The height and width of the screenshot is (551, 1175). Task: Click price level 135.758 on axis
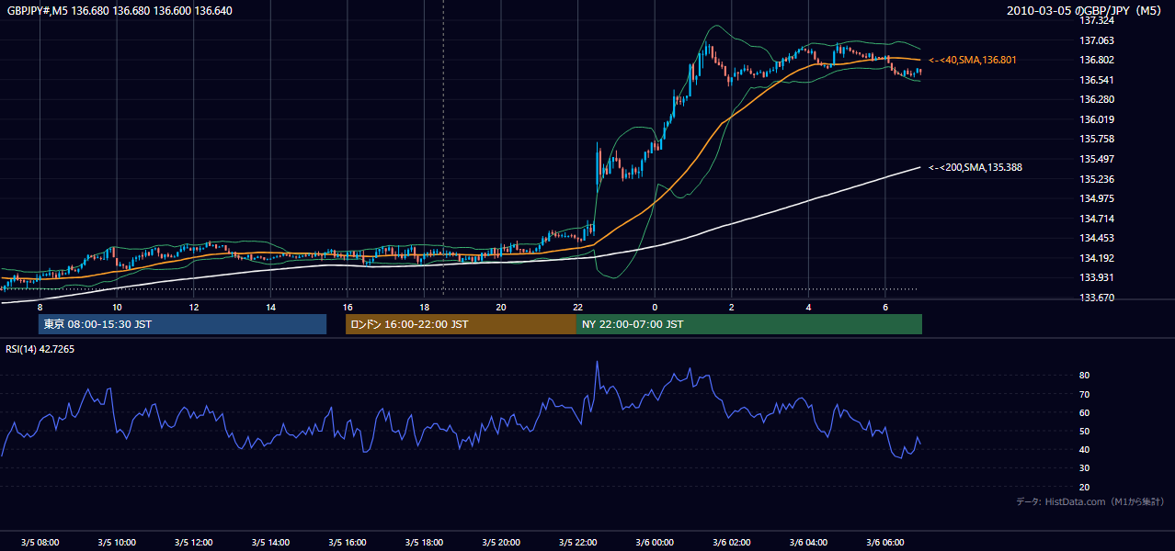click(x=1097, y=139)
